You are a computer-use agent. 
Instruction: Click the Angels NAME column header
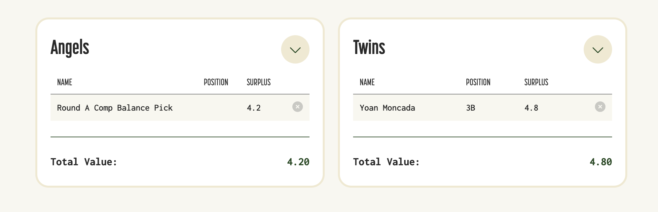pyautogui.click(x=64, y=82)
